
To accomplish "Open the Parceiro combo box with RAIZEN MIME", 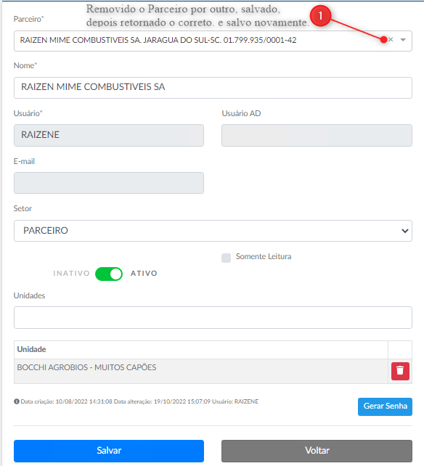I will click(213, 41).
